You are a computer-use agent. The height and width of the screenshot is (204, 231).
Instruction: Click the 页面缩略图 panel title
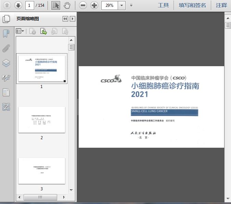[x=28, y=19]
